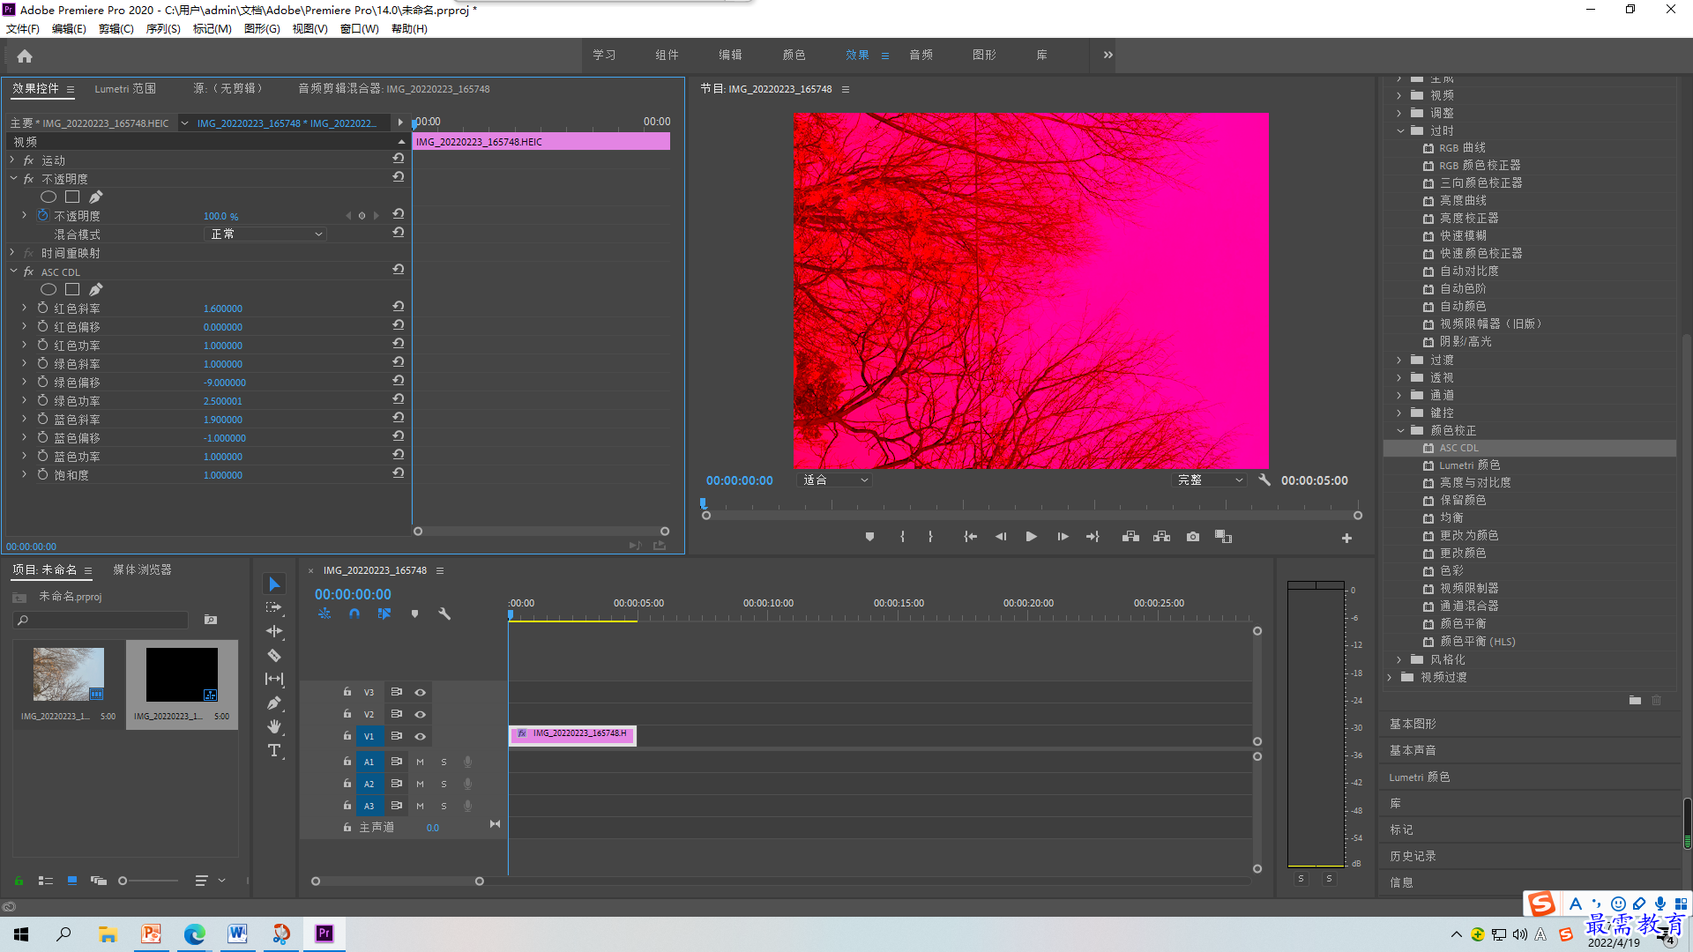Screen dimensions: 1693x952
Task: Click Mark In bracket icon
Action: click(x=902, y=537)
